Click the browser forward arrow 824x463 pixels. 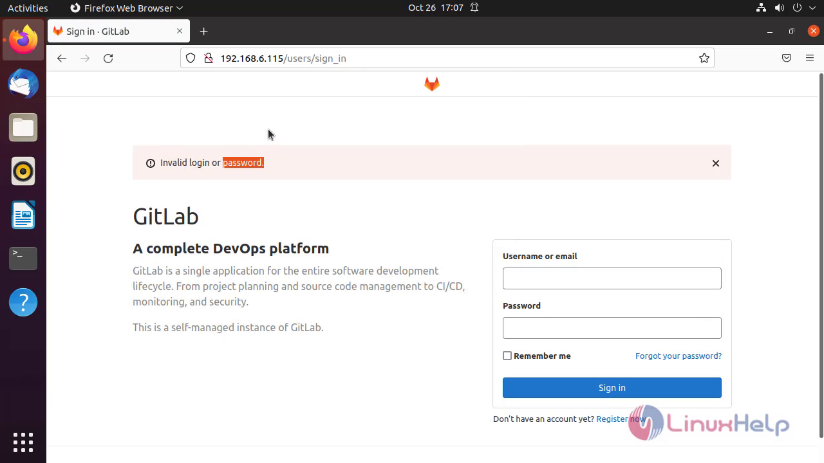(85, 58)
